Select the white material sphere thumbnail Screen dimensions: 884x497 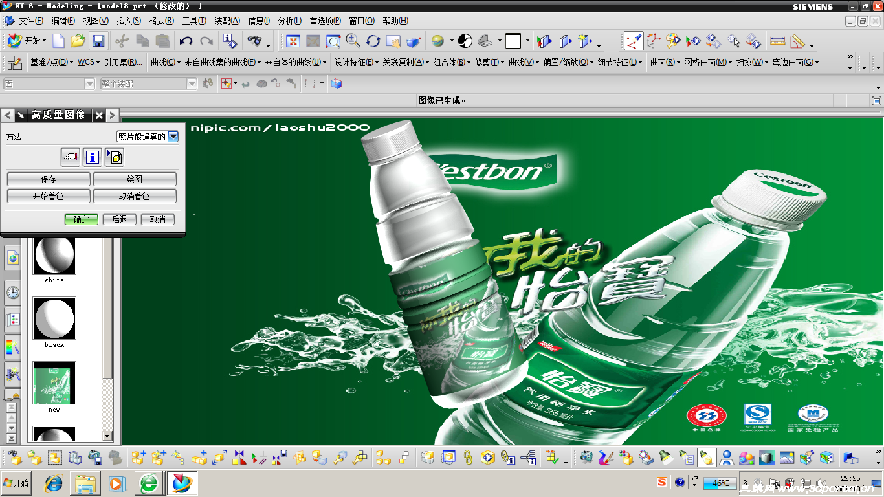coord(54,255)
